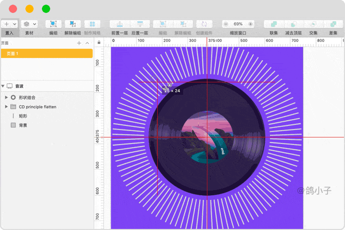This screenshot has height=230, width=345.
Task: Open the 素材 dropdown arrow
Action: 35,24
